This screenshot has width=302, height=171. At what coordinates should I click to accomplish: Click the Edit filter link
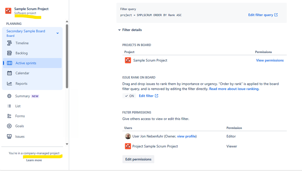coord(146,96)
